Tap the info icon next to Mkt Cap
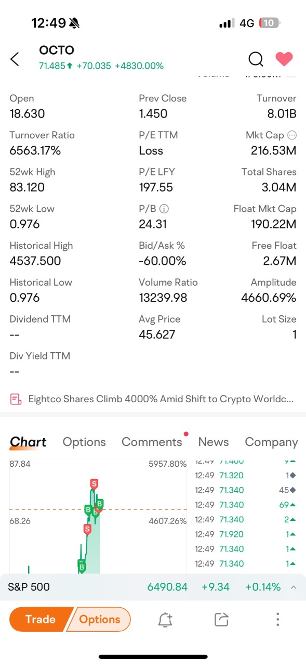Screen dimensions: 306x665 click(290, 135)
